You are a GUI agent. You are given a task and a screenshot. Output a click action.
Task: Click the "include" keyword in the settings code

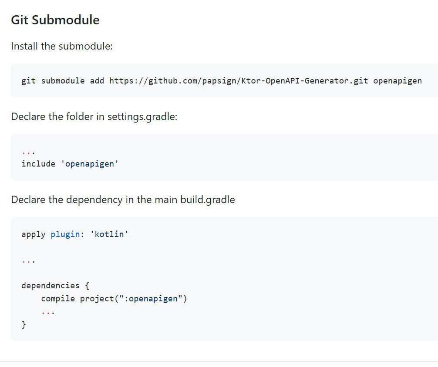(x=38, y=163)
